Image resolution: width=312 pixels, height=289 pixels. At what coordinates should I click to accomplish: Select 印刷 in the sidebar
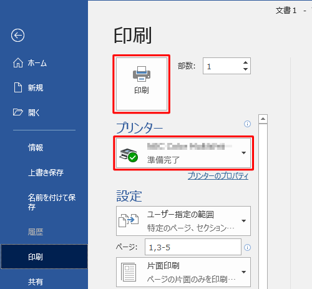(x=44, y=257)
